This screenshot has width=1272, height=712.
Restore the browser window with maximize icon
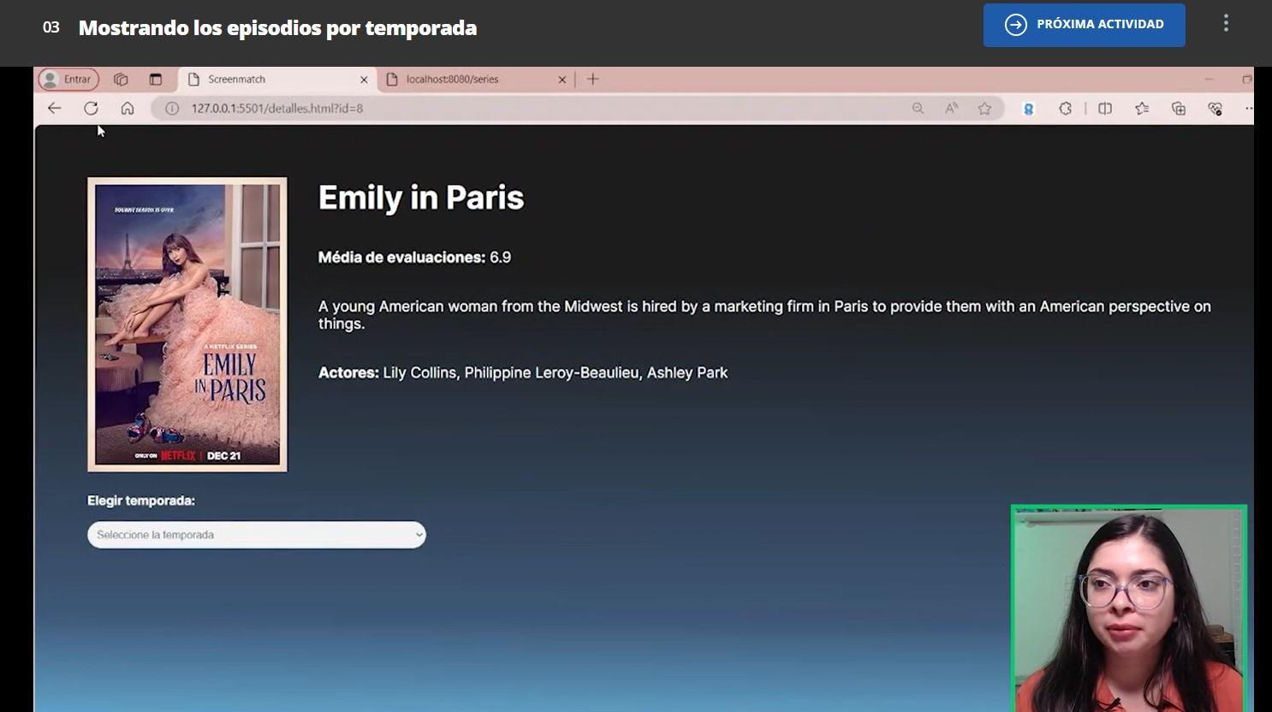tap(1246, 80)
